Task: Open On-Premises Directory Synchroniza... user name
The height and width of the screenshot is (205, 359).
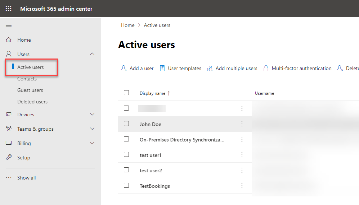Action: tap(182, 140)
